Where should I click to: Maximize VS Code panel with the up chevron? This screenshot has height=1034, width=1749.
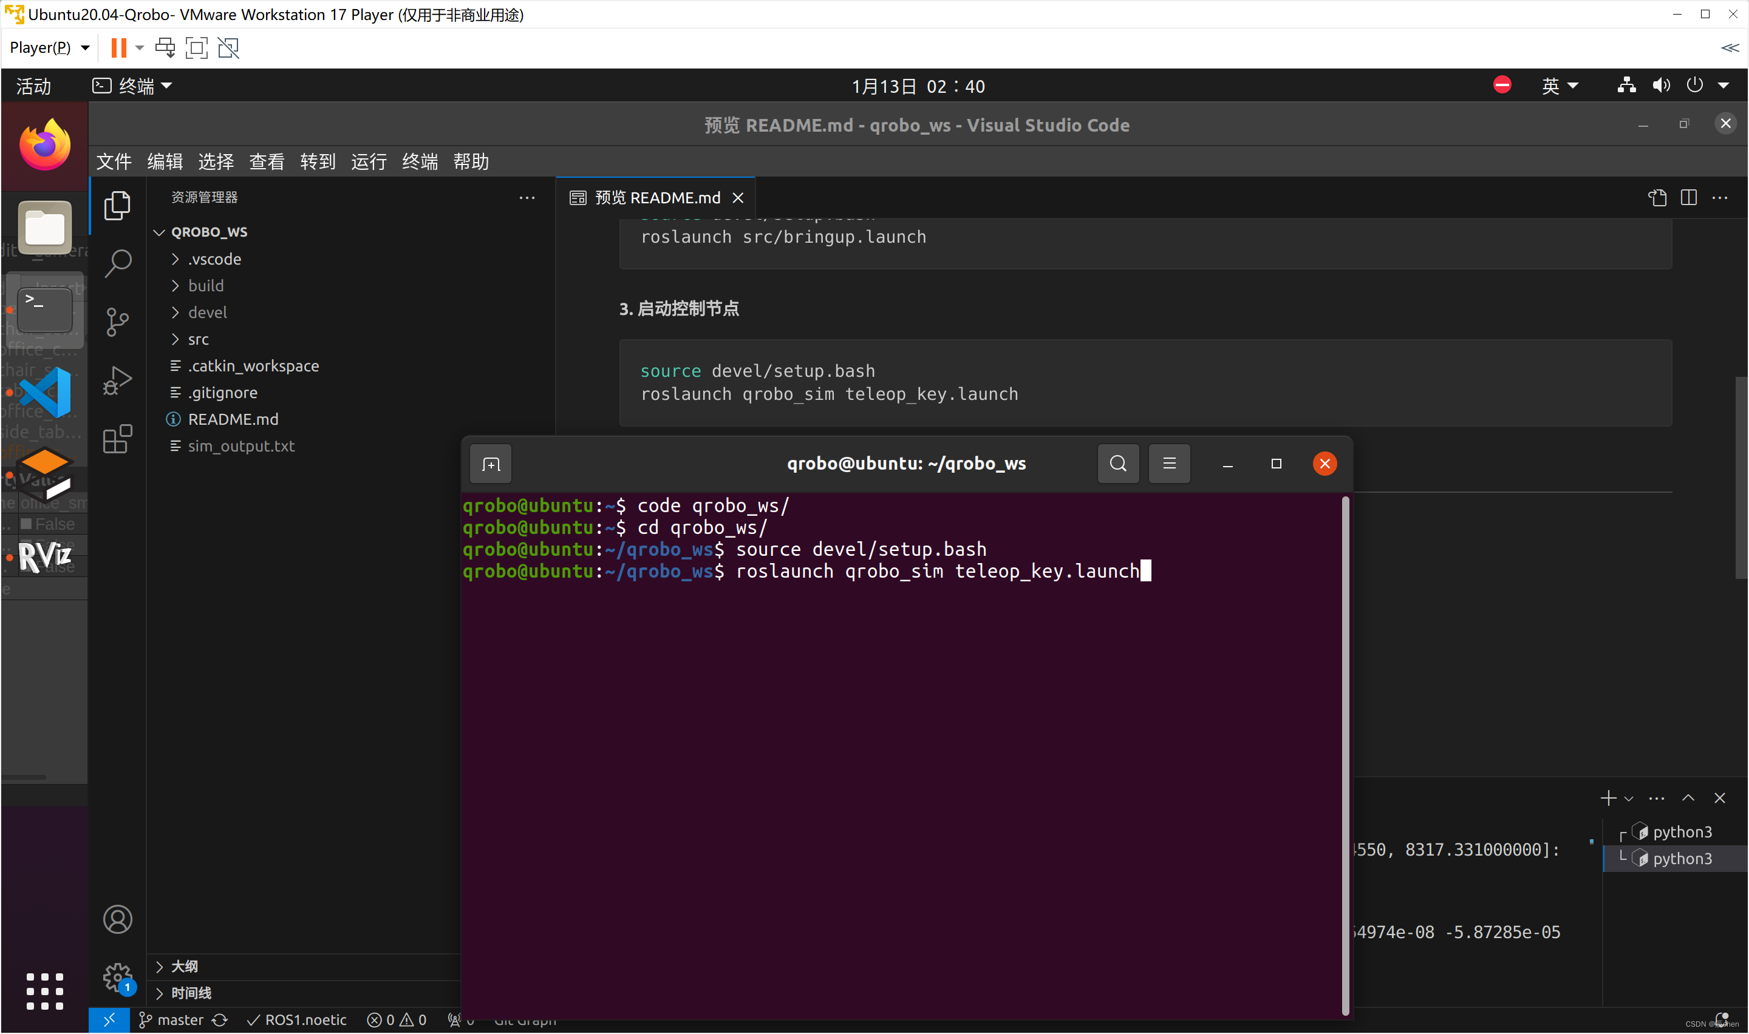click(1688, 798)
